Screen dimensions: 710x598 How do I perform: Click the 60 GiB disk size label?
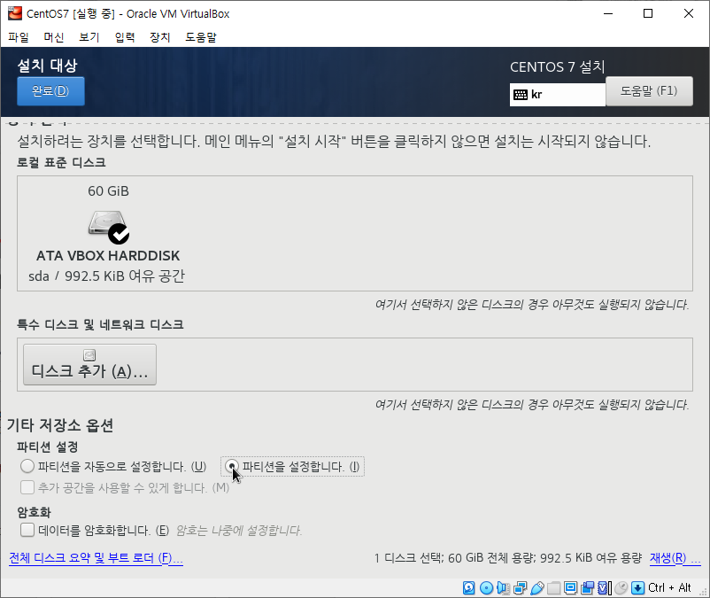point(108,191)
